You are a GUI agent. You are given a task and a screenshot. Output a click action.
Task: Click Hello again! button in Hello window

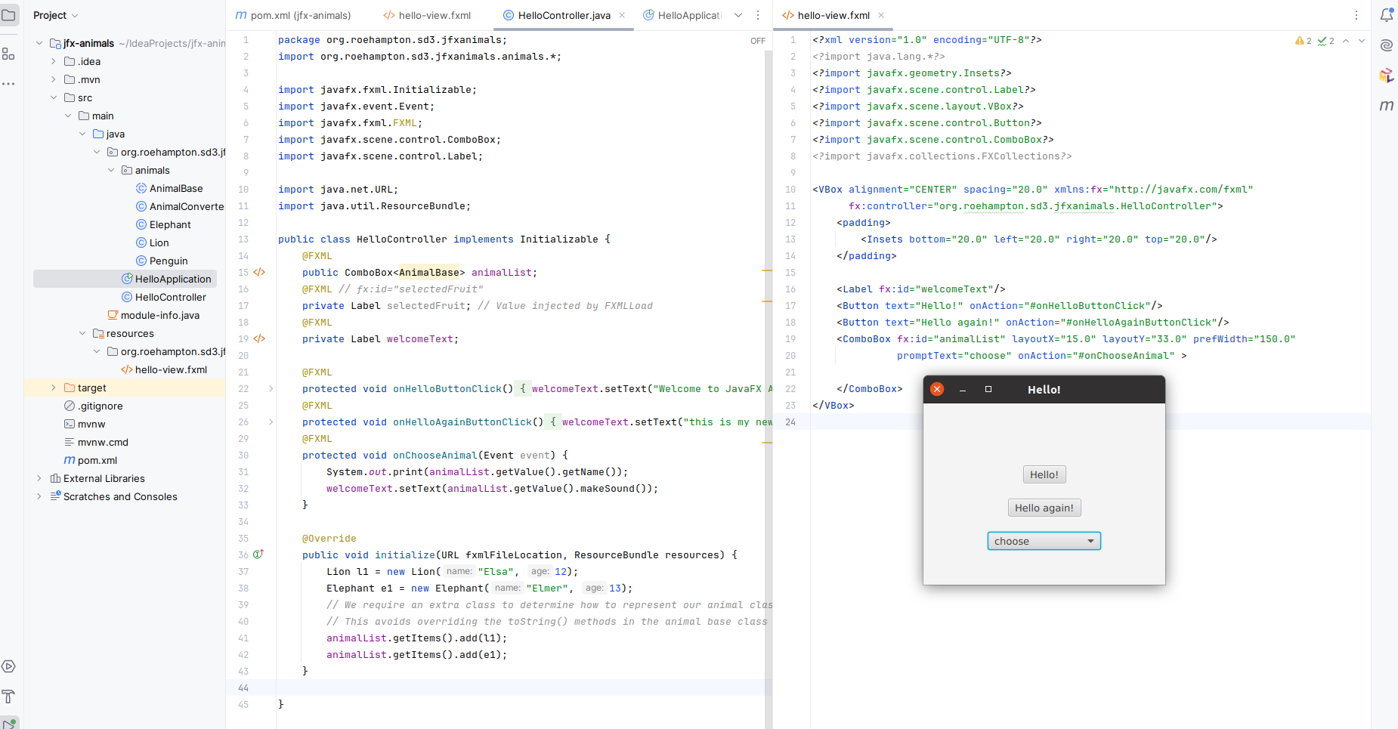[x=1044, y=508]
